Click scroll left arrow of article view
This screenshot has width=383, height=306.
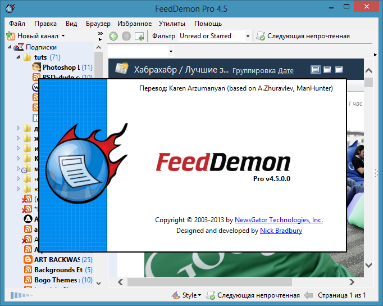point(120,282)
